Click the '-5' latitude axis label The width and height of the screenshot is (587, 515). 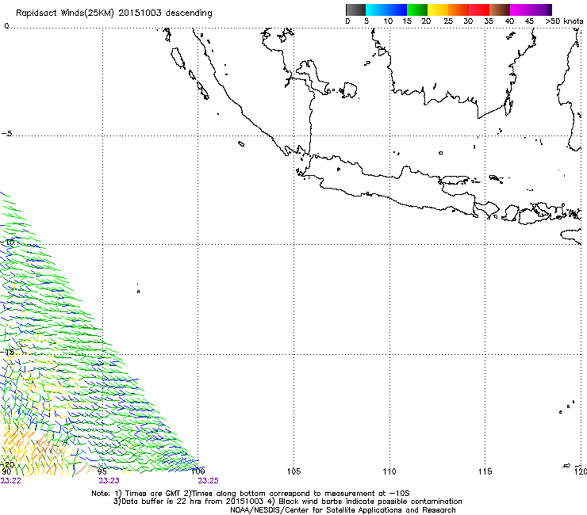click(6, 134)
